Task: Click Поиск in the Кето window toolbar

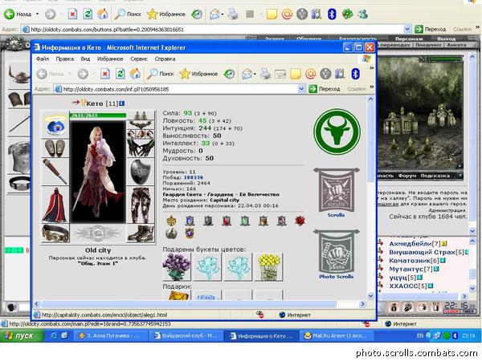Action: (160, 74)
